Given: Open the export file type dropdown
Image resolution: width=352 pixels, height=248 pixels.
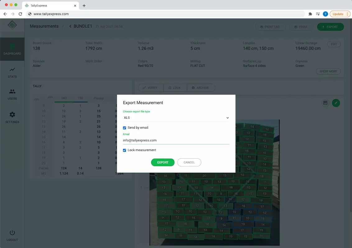Looking at the screenshot, I should (176, 118).
